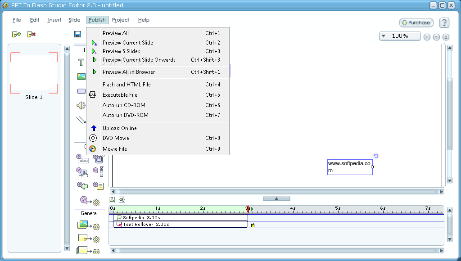Click the quiz list question icon
The width and height of the screenshot is (461, 261).
[x=98, y=185]
